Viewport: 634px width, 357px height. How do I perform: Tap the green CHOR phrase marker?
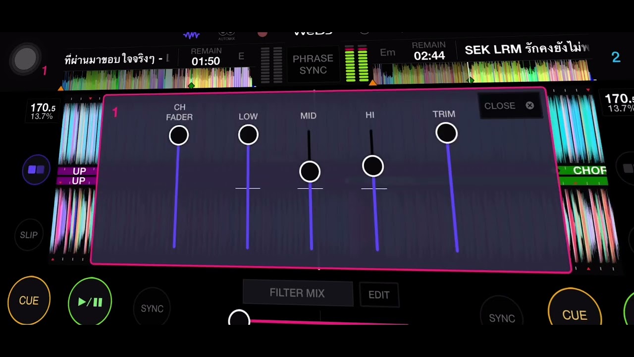(583, 171)
